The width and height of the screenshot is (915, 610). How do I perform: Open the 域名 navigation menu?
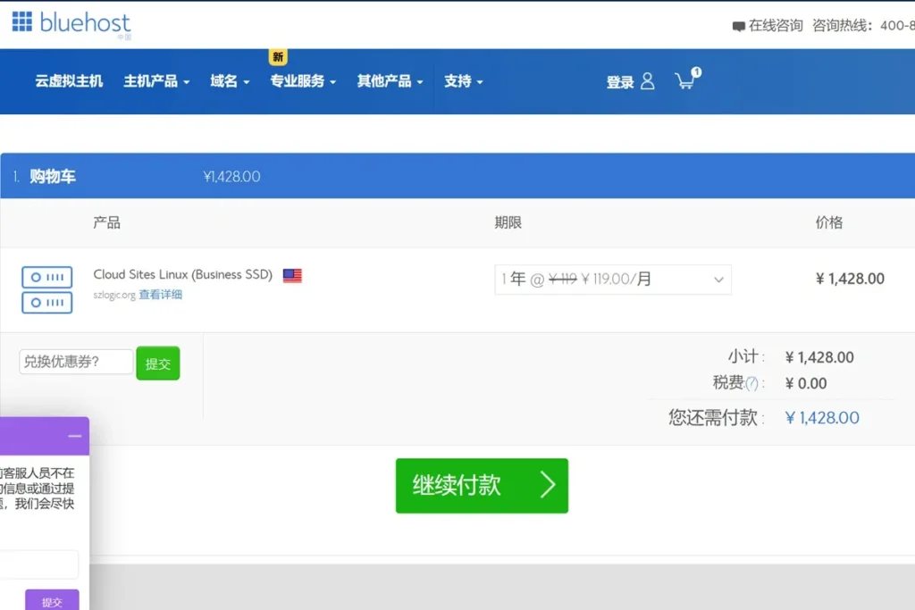pyautogui.click(x=229, y=81)
